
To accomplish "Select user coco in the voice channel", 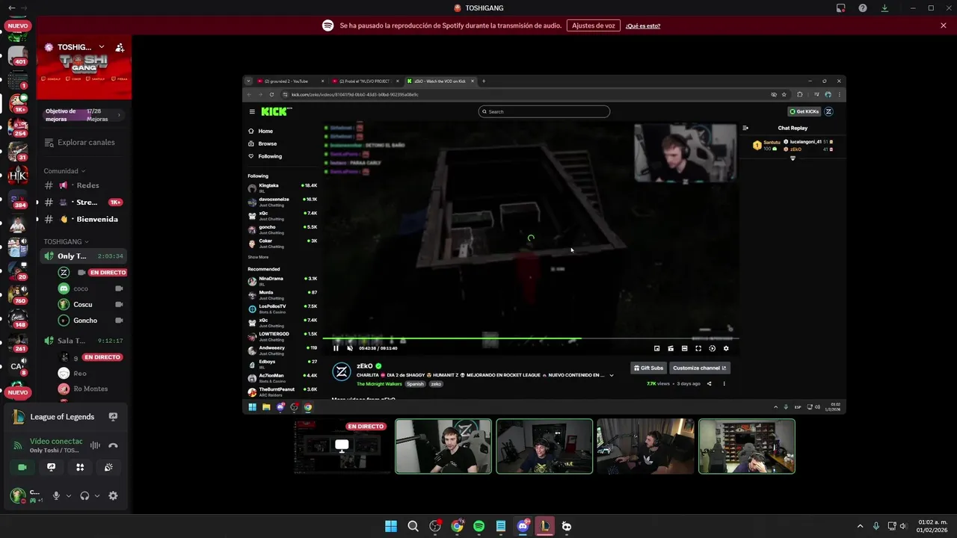I will (91, 288).
